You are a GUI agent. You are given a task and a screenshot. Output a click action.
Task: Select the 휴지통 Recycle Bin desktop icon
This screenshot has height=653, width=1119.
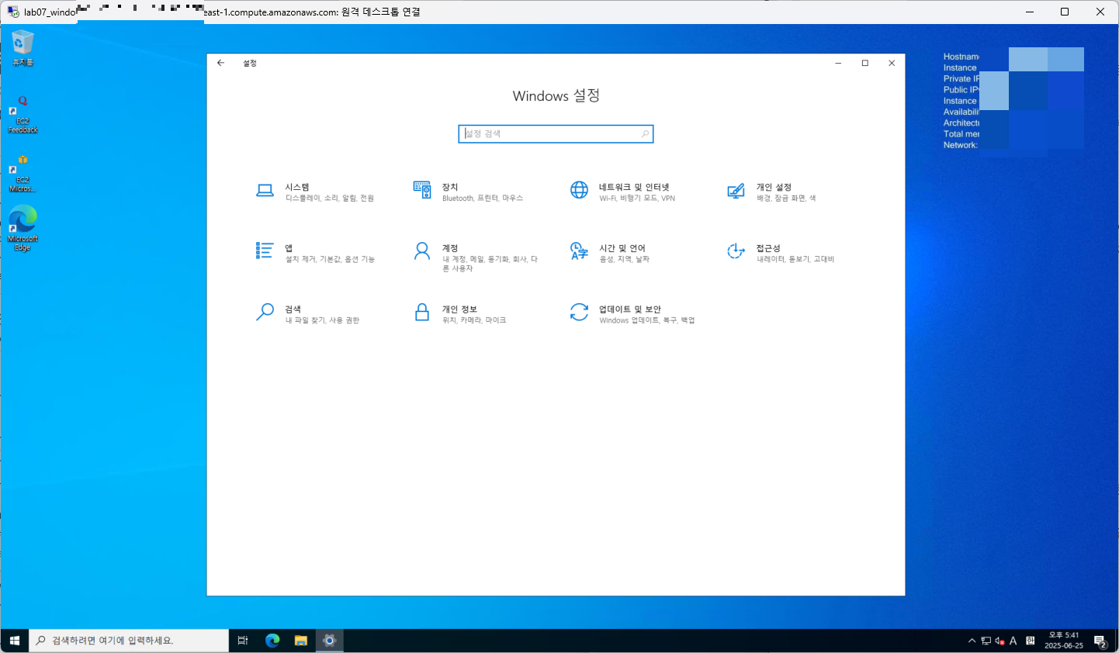tap(23, 48)
